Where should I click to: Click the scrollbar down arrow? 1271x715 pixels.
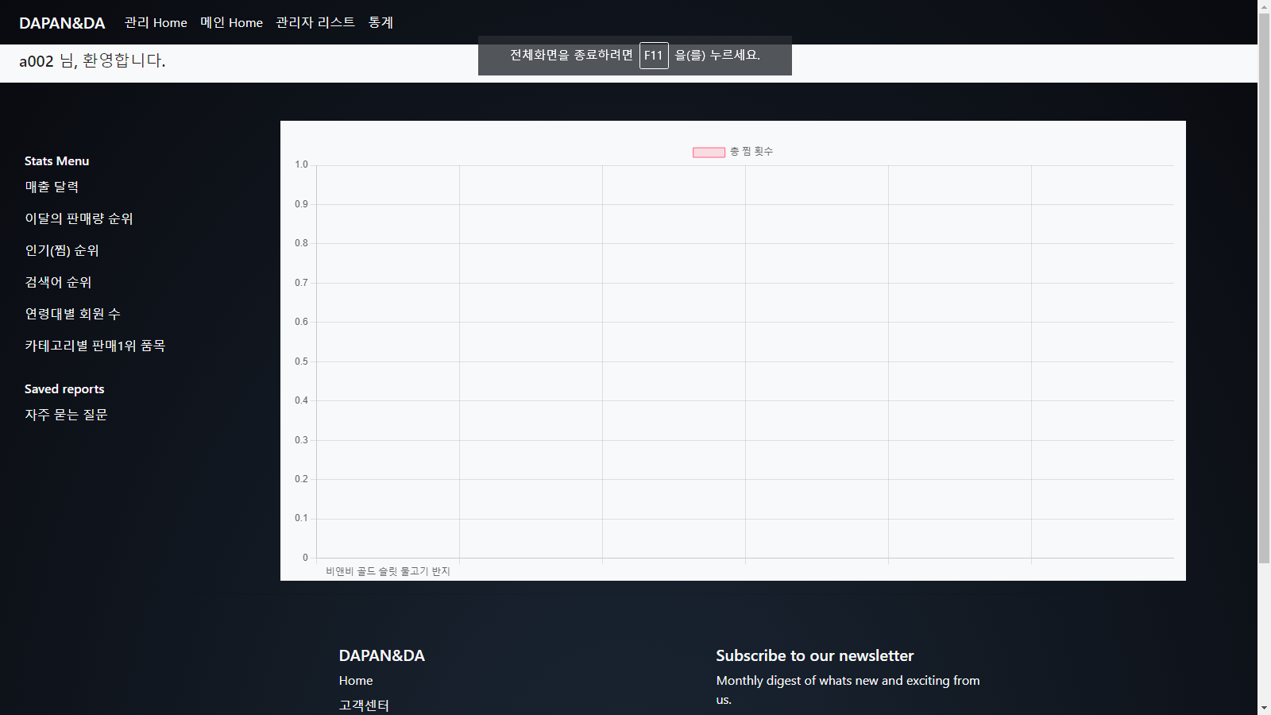pyautogui.click(x=1265, y=708)
